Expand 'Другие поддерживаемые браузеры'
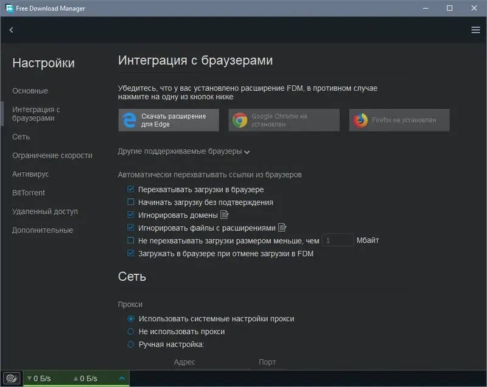 click(182, 151)
